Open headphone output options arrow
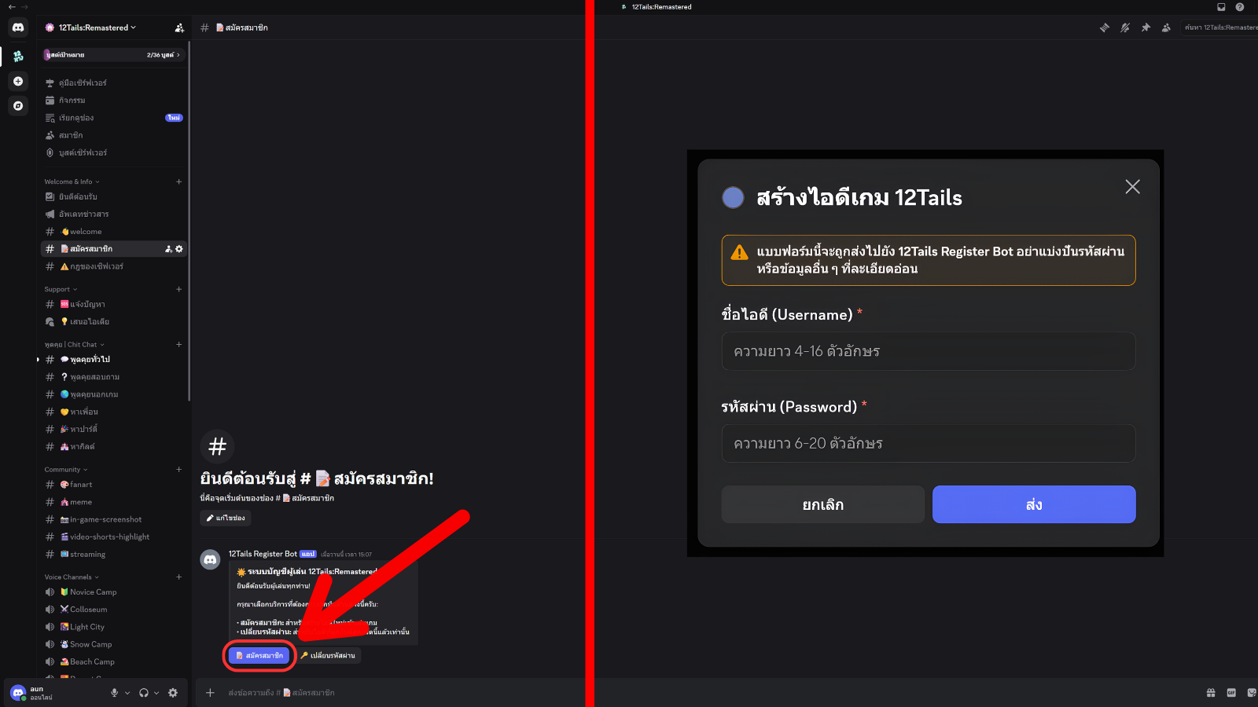1258x707 pixels. (x=156, y=693)
